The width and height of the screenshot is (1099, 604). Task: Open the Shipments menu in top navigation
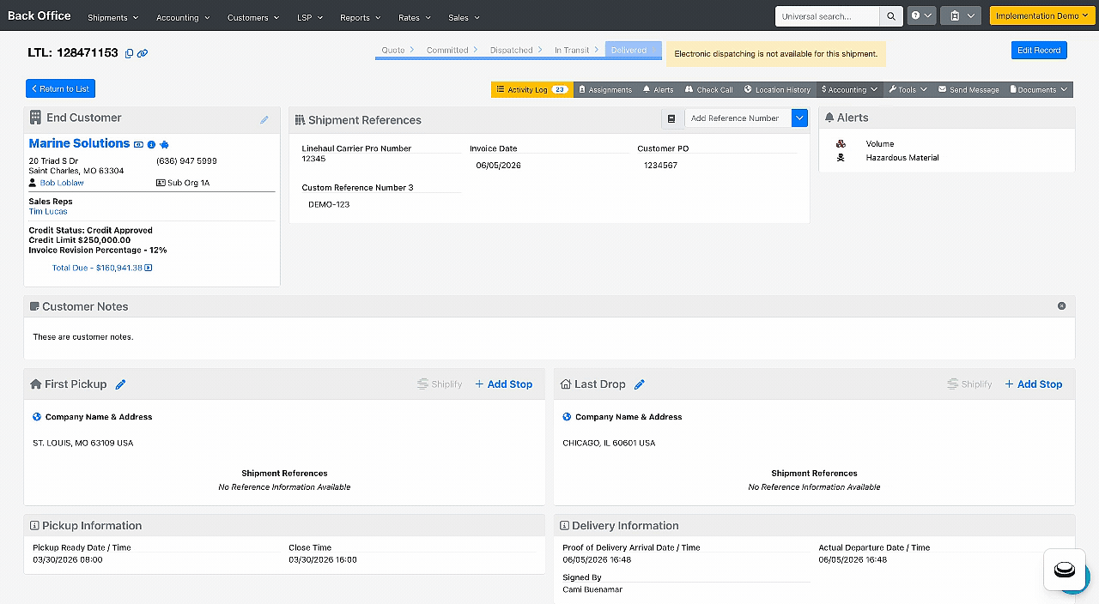[113, 17]
